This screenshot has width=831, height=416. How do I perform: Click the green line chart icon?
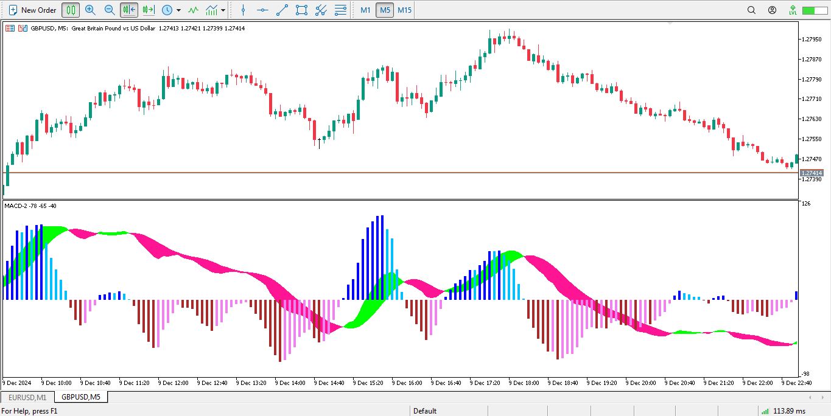tap(194, 10)
